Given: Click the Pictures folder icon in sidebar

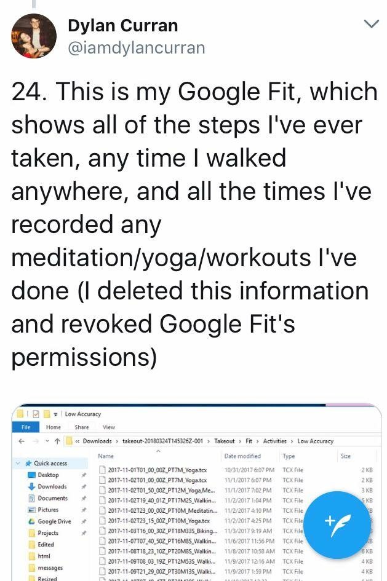Looking at the screenshot, I should 31,510.
